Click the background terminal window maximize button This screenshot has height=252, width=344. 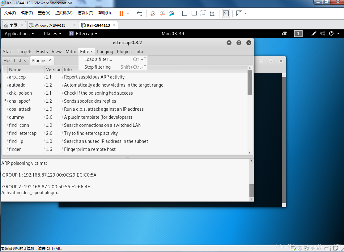click(x=271, y=61)
